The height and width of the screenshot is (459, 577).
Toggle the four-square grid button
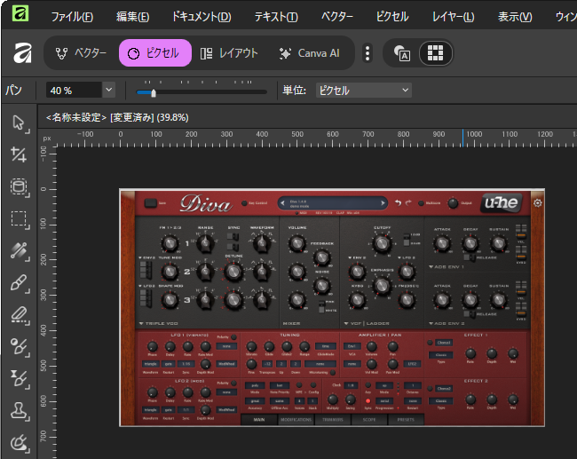point(434,53)
